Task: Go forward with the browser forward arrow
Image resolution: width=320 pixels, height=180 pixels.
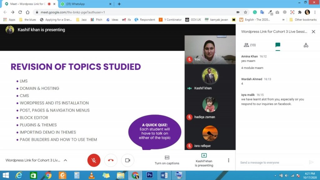Action: click(12, 12)
